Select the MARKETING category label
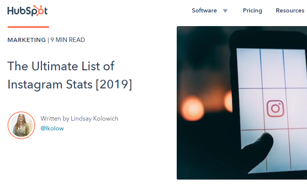Image resolution: width=307 pixels, height=186 pixels. 26,40
